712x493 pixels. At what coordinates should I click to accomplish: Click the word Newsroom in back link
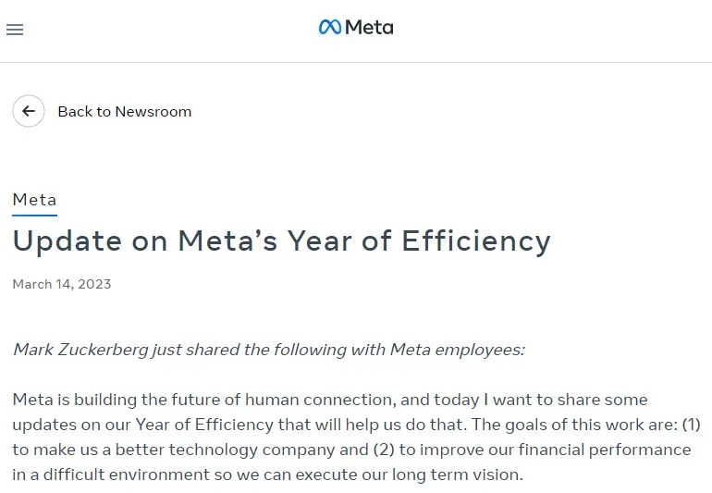pyautogui.click(x=153, y=112)
